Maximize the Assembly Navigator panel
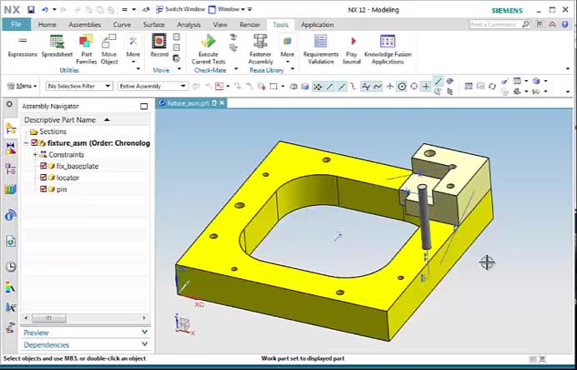The width and height of the screenshot is (577, 370). pyautogui.click(x=144, y=107)
